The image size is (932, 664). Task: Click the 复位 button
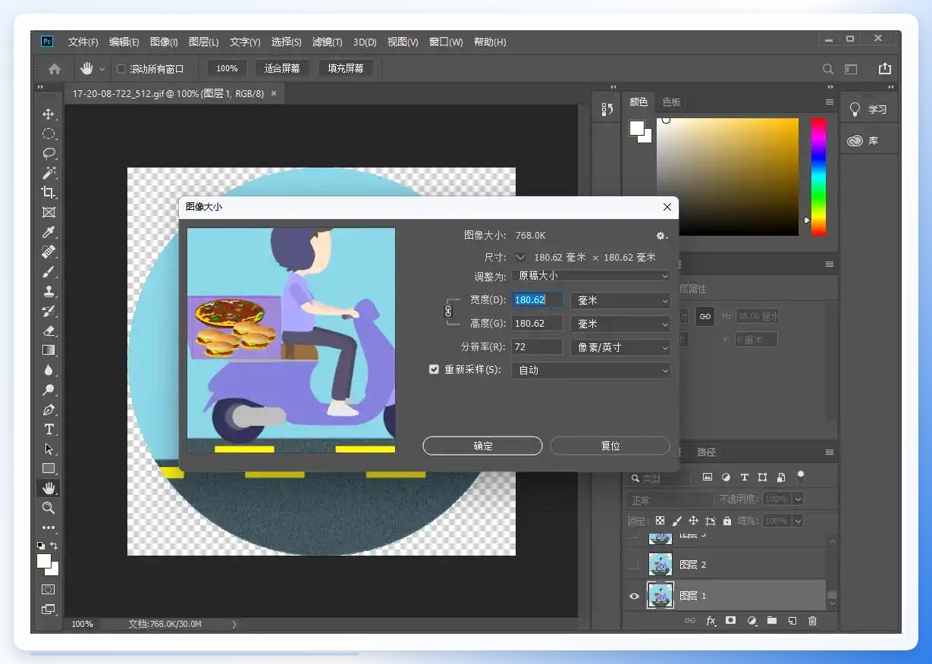coord(610,446)
